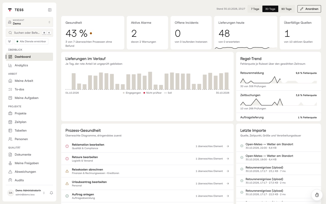Image resolution: width=326 pixels, height=204 pixels.
Task: Switch time range to 90 Tage
Action: tap(286, 9)
